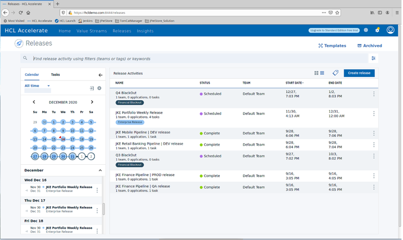The width and height of the screenshot is (403, 240).
Task: Open options menu for JKE Finance Pipeline PROD row
Action: 374,176
